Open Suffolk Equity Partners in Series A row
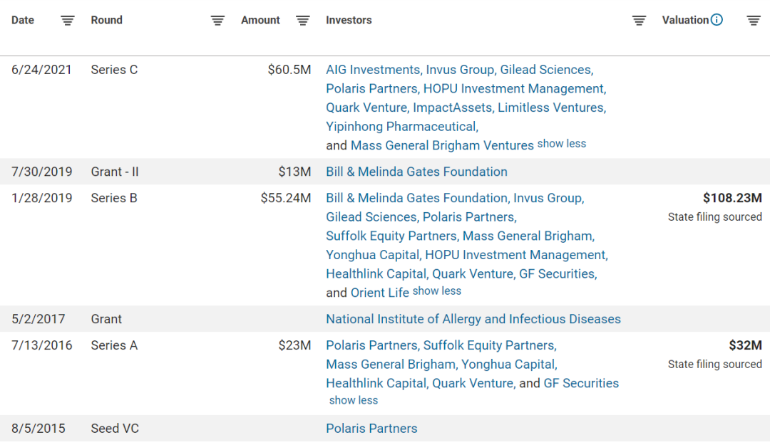Screen dimensions: 770x445 [x=488, y=345]
